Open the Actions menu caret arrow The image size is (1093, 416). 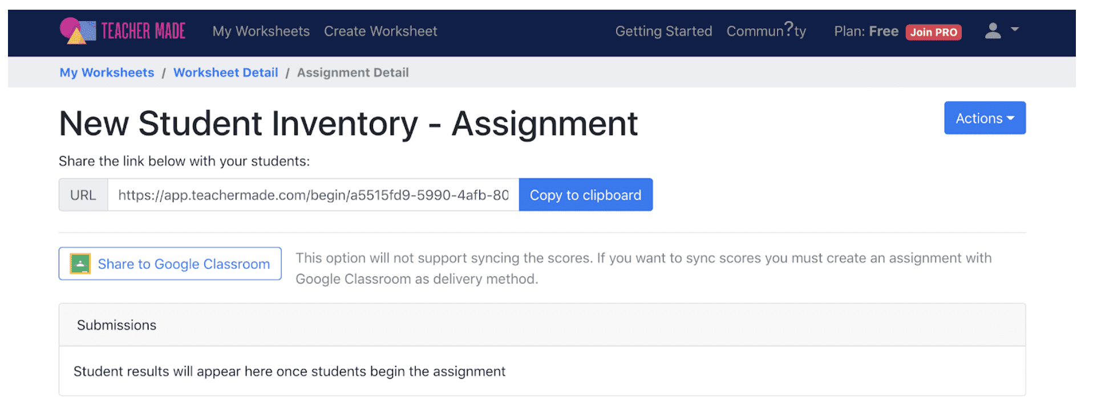[1011, 119]
